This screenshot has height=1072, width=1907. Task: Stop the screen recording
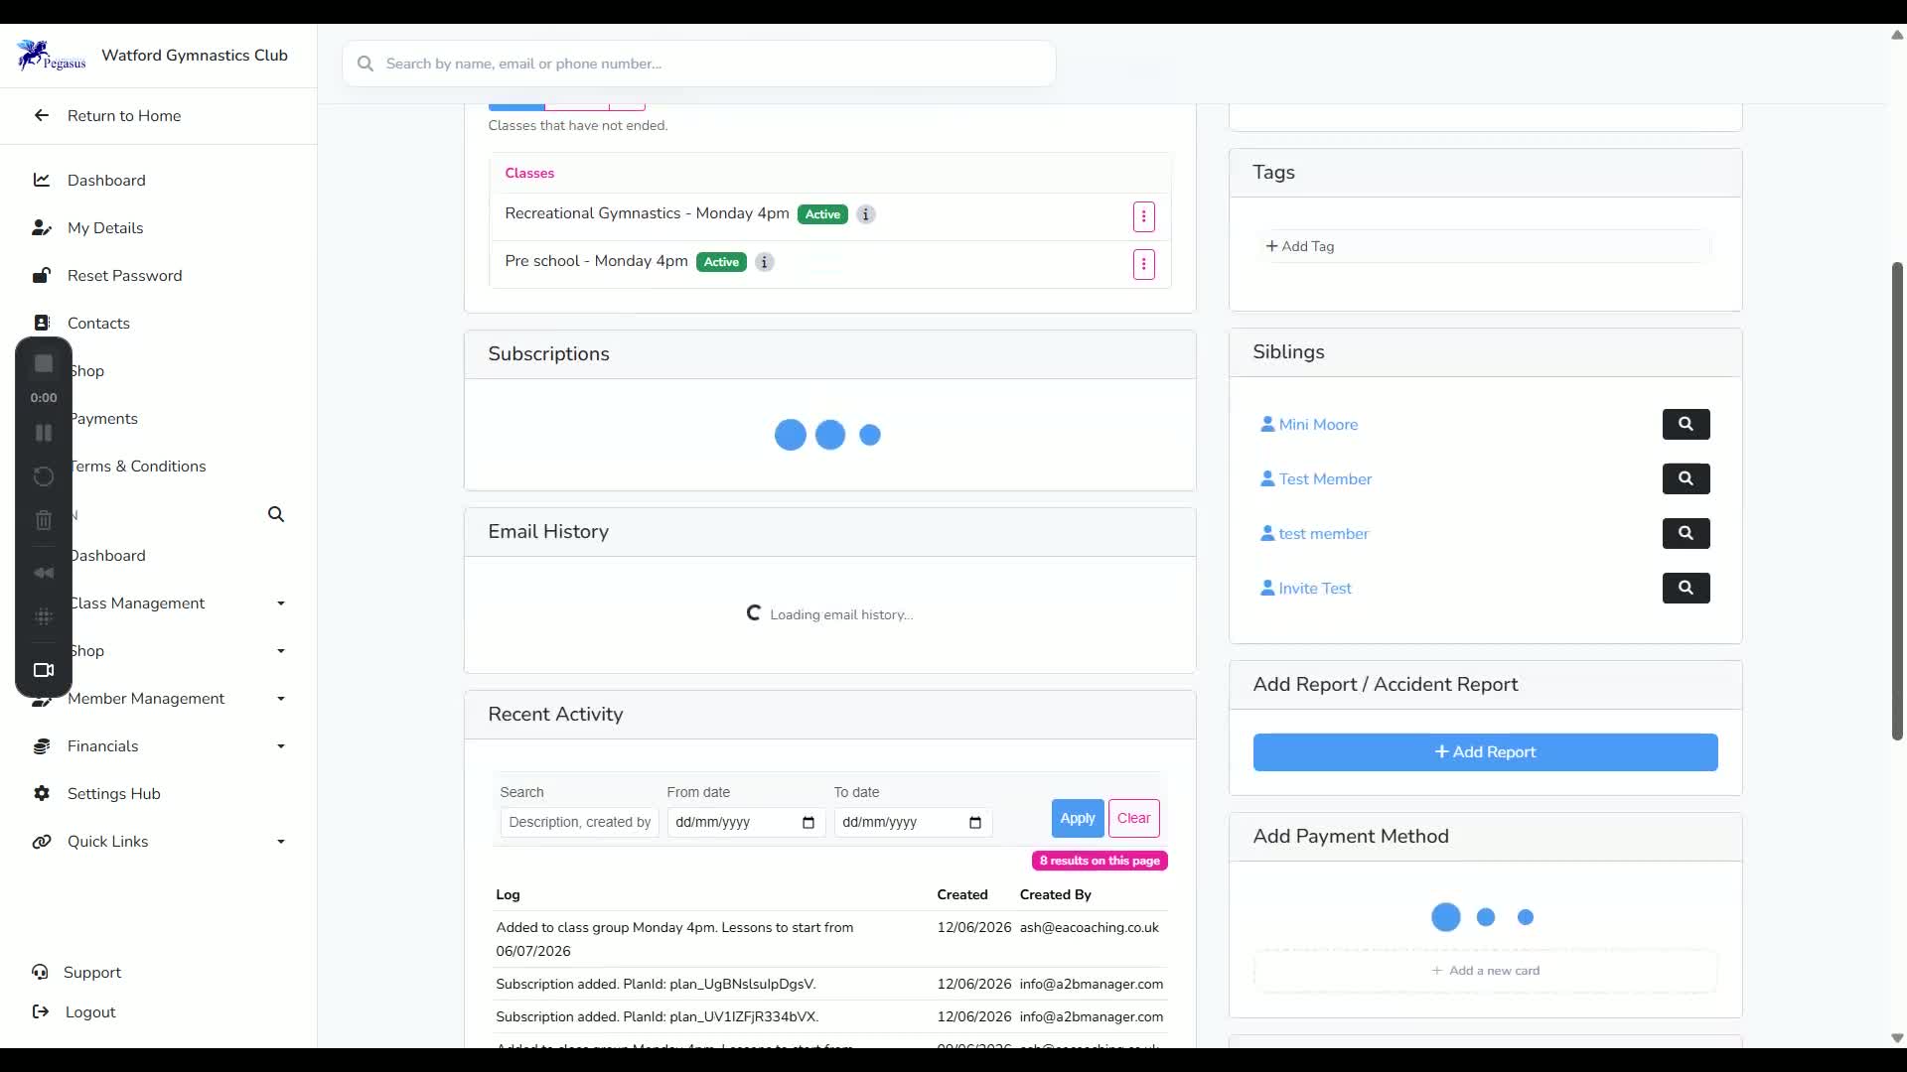44,364
